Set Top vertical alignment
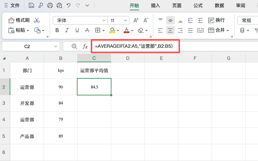 (x=160, y=20)
